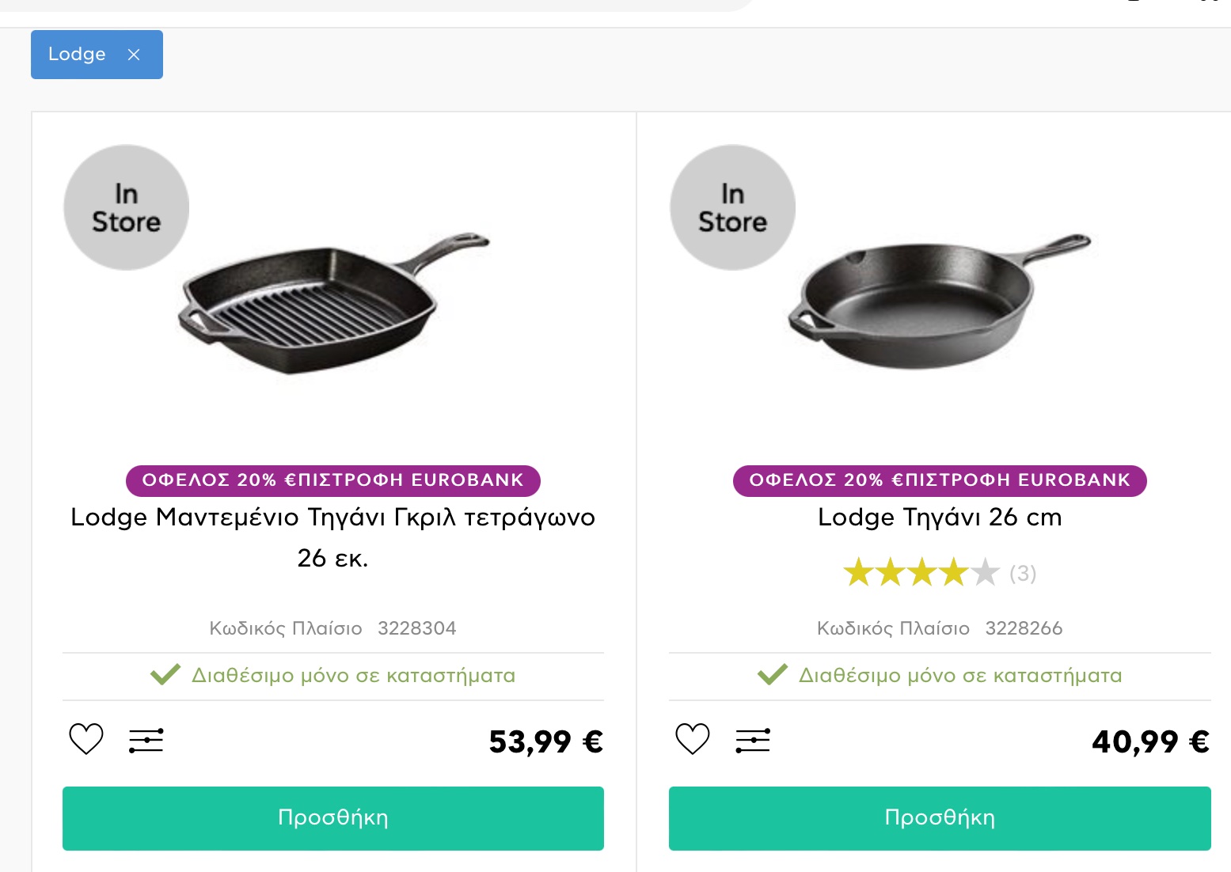
Task: Remove the Lodge filter tag with X
Action: 134,55
